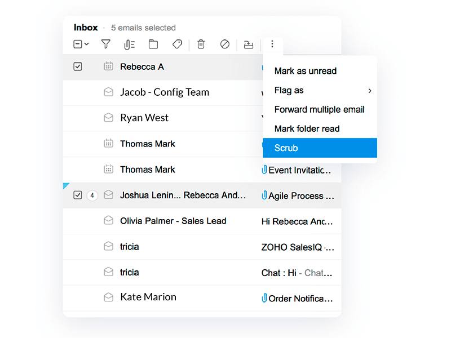Open the three-dot more actions menu
The width and height of the screenshot is (451, 338).
tap(272, 44)
